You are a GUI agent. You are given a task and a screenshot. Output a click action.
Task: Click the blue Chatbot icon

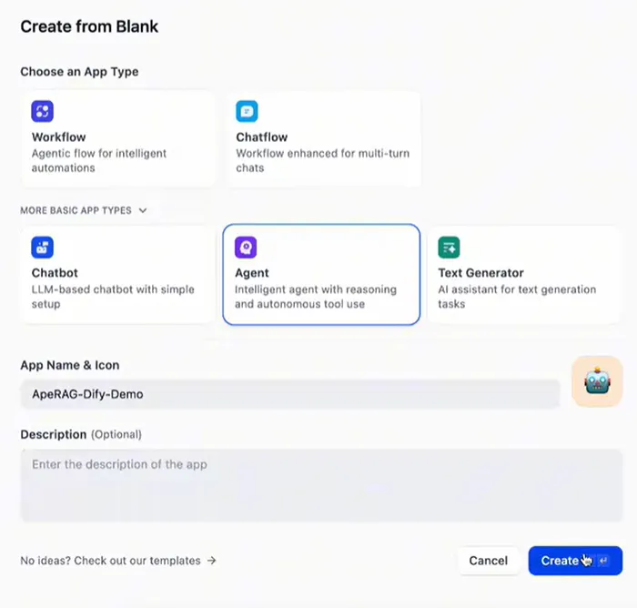[43, 247]
